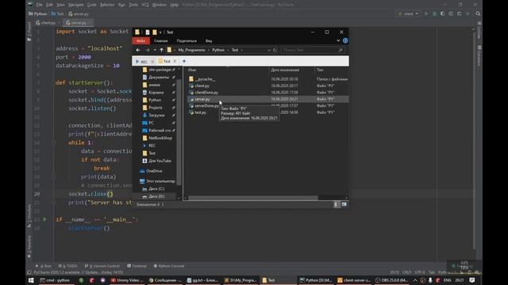Click the run gutter arrow at main
The height and width of the screenshot is (285, 508).
coord(44,219)
